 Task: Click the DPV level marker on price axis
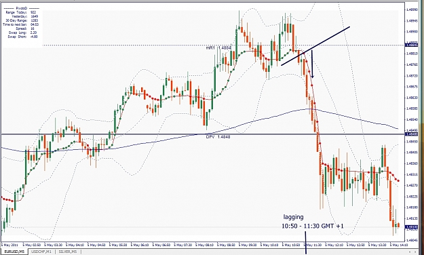(412, 134)
